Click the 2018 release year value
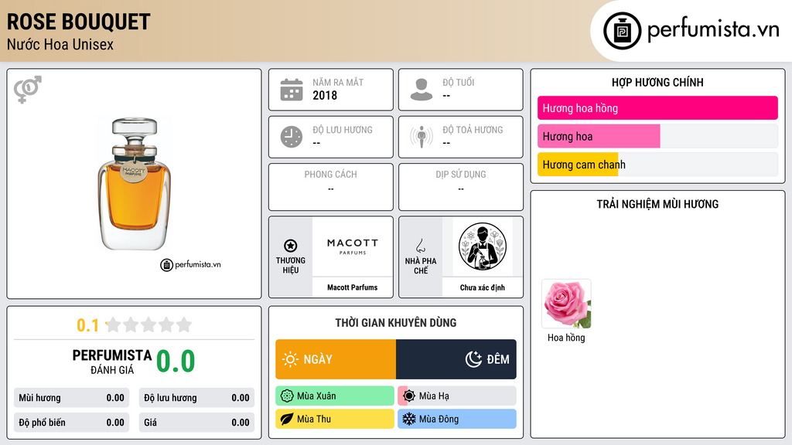This screenshot has height=445, width=792. pos(325,95)
